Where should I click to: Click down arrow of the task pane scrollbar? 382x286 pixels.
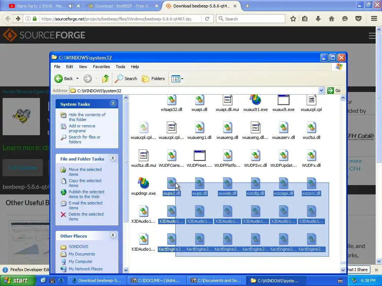pyautogui.click(x=126, y=270)
